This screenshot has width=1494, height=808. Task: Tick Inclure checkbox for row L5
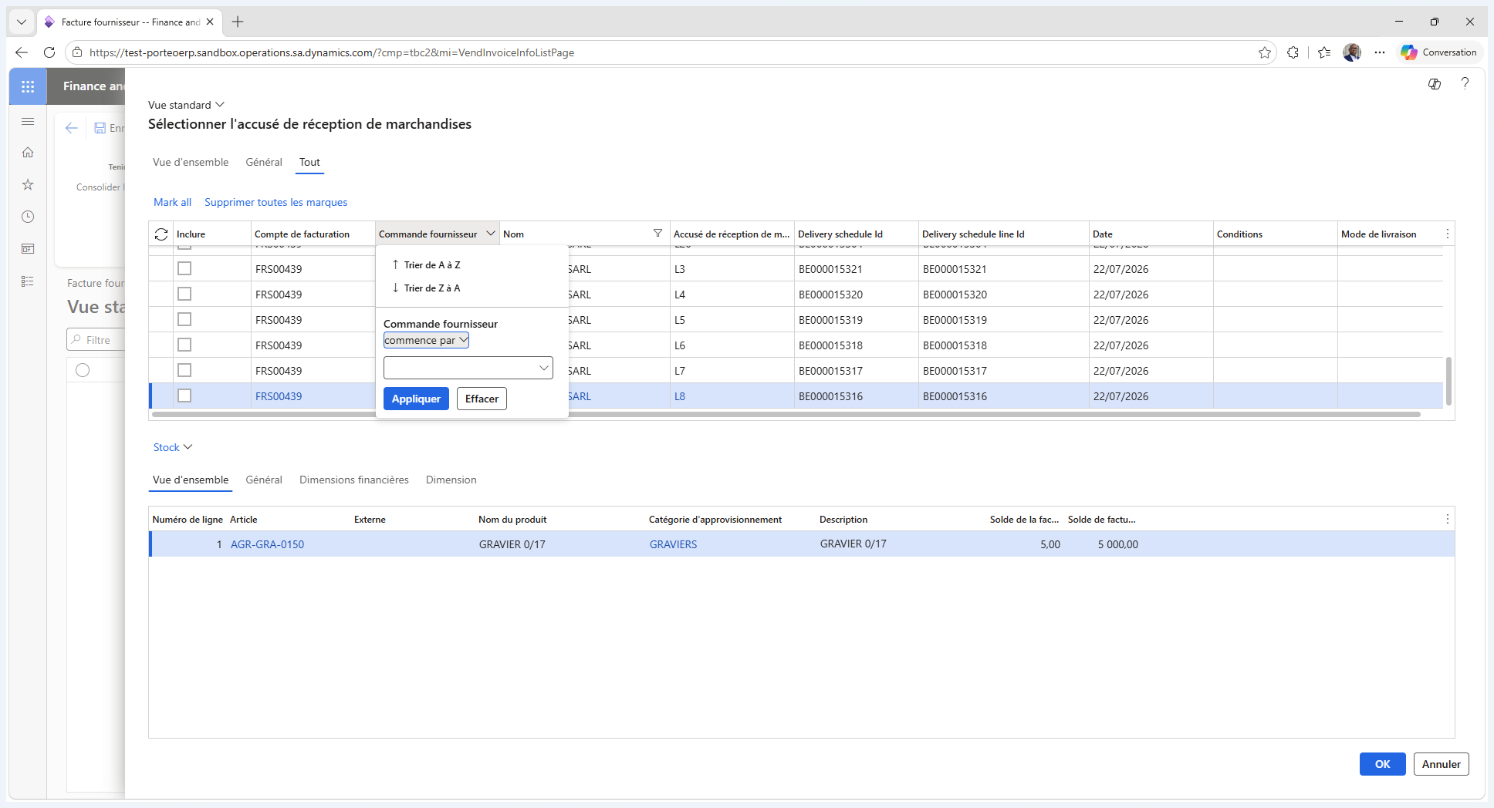coord(184,319)
